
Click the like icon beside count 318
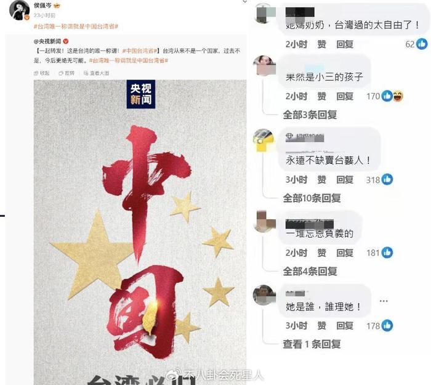tap(387, 179)
